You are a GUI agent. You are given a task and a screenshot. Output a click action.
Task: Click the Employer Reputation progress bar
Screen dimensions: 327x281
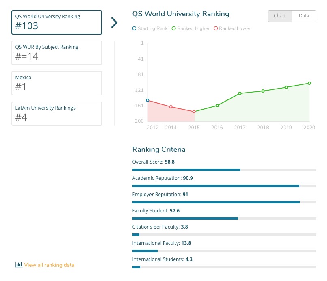coord(224,202)
